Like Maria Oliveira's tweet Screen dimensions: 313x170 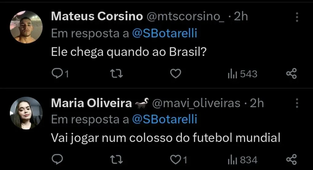tap(175, 159)
